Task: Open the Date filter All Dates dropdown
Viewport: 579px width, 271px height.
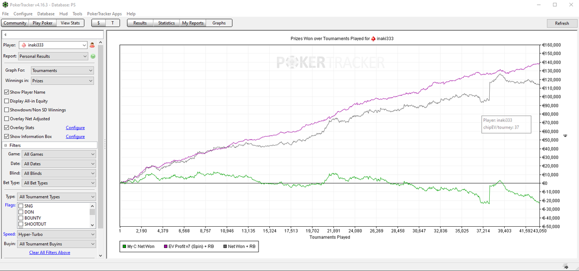Action: (59, 164)
